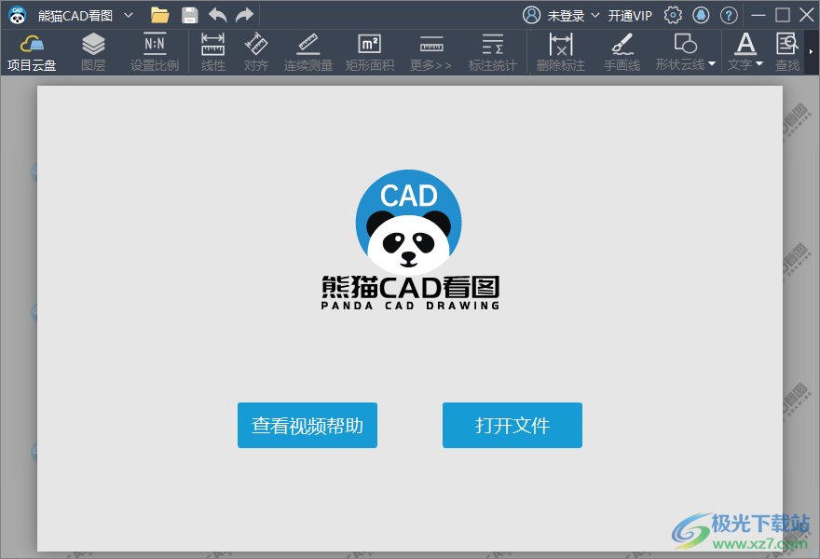Open the 项目云盘 project cloud drive
Viewport: 820px width, 559px height.
(32, 53)
